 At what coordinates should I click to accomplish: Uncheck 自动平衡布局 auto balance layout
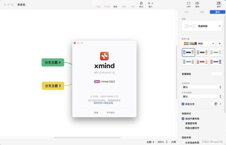[183, 119]
